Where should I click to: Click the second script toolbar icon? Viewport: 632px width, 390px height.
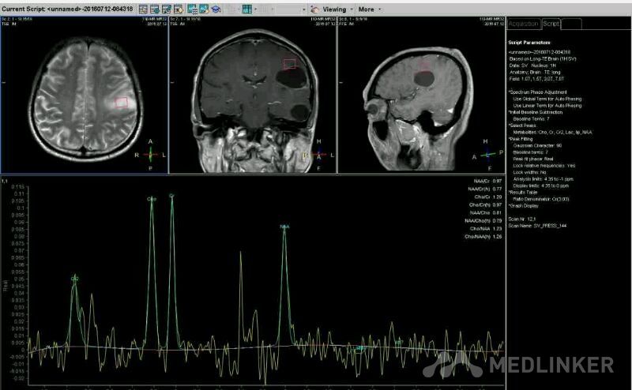pos(156,9)
